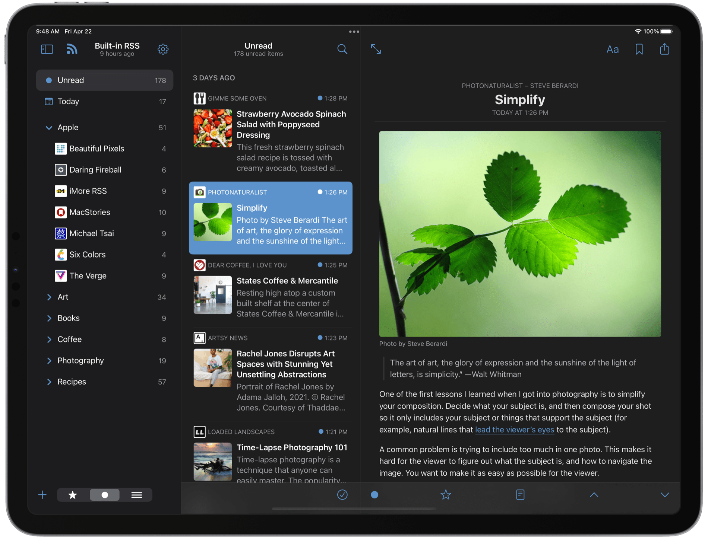
Task: Open settings gear in sidebar header
Action: pos(163,49)
